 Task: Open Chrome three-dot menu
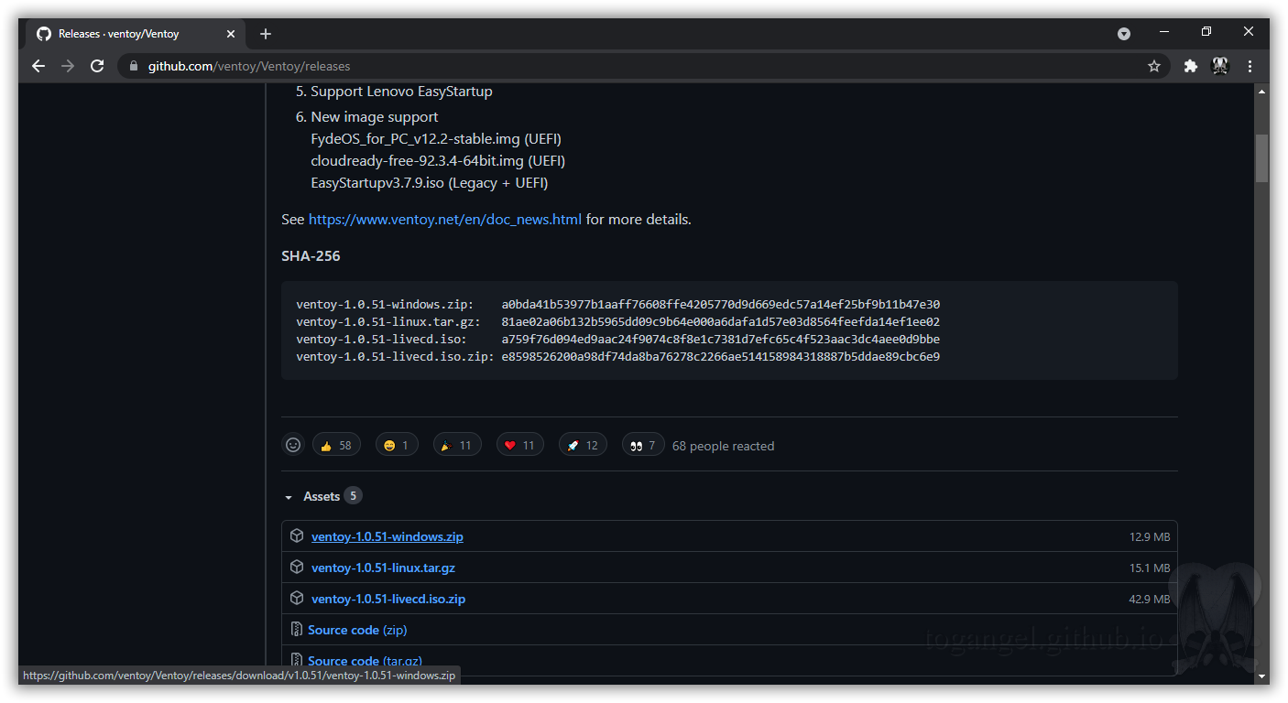pos(1250,66)
